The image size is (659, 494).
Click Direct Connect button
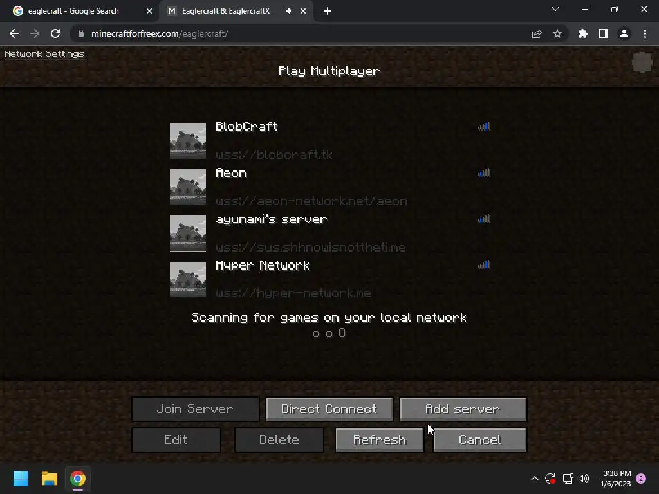[x=329, y=408]
